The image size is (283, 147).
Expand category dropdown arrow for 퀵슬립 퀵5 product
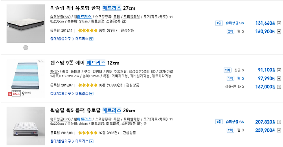click(x=91, y=141)
